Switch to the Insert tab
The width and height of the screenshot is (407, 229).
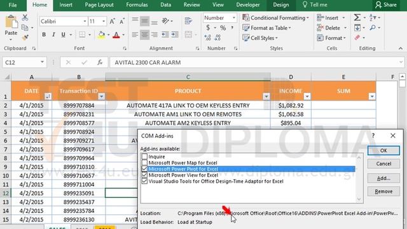(66, 5)
